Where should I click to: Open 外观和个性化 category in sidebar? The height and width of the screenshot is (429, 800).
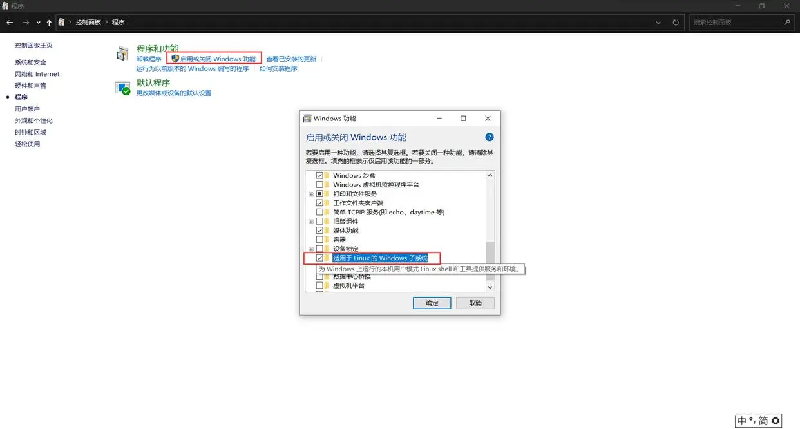click(33, 120)
